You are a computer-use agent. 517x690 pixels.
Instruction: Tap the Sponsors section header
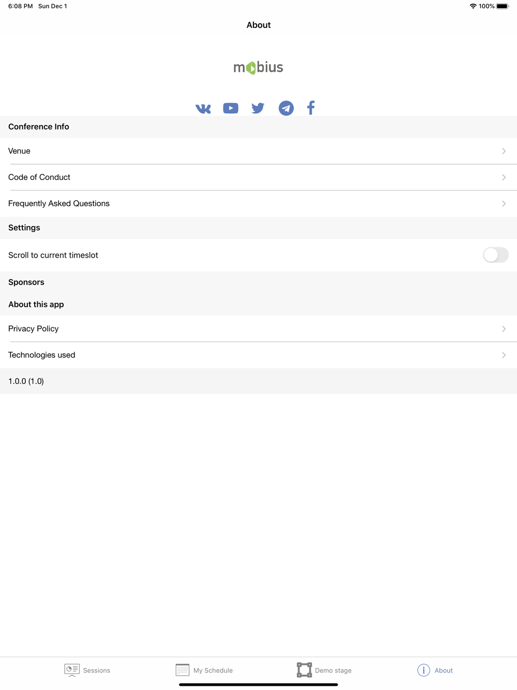[x=26, y=282]
